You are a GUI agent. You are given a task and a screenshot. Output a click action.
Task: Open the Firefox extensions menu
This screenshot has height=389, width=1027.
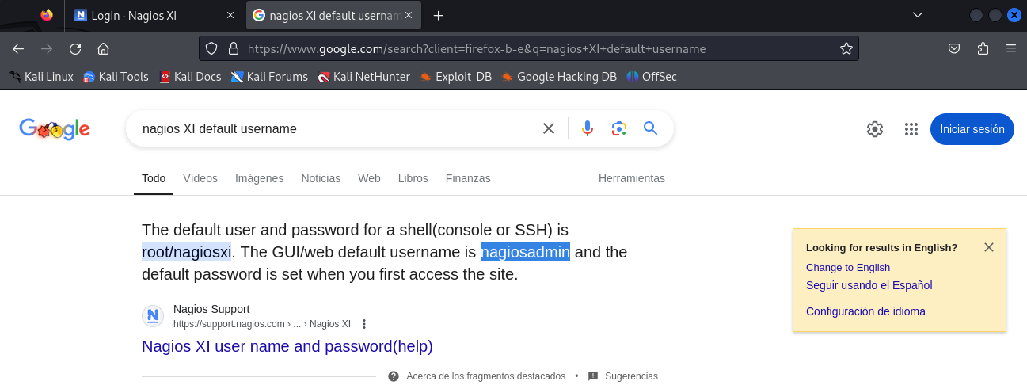(983, 48)
